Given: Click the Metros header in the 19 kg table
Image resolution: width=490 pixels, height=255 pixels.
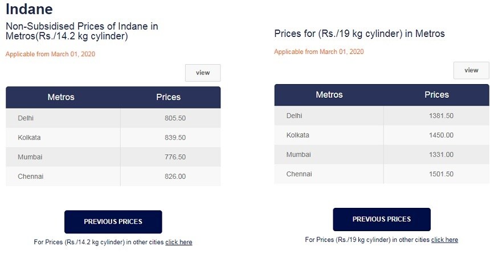Looking at the screenshot, I should (x=329, y=95).
